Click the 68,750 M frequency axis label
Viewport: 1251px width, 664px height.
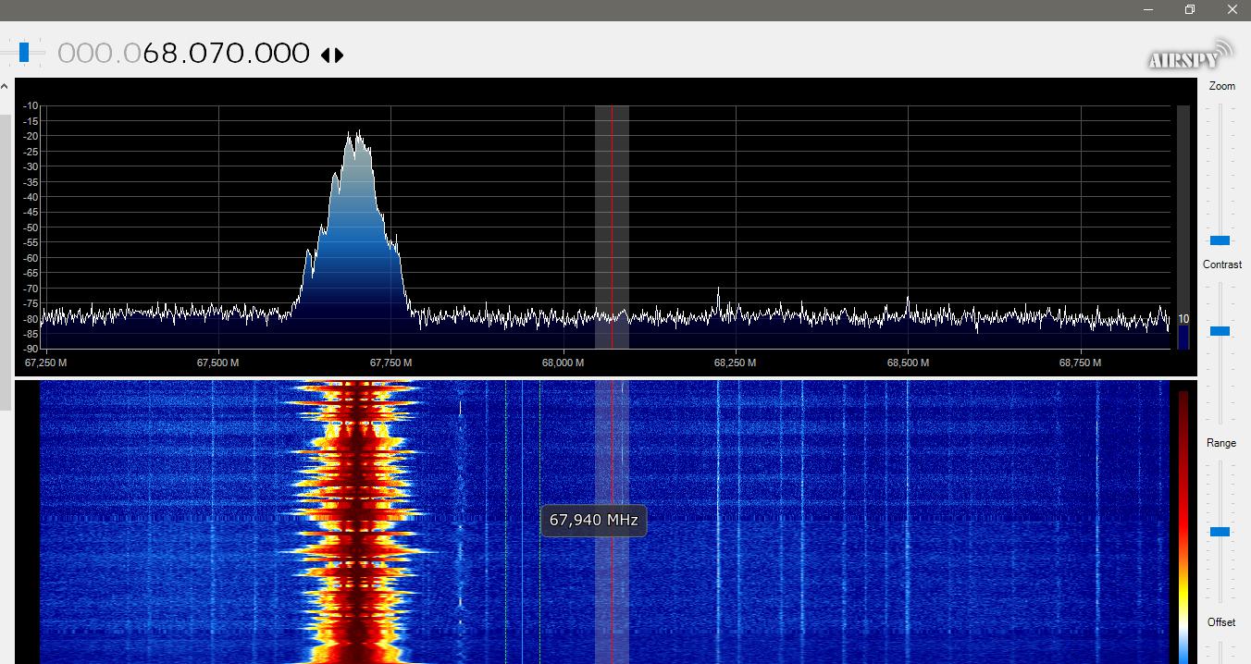(1080, 363)
